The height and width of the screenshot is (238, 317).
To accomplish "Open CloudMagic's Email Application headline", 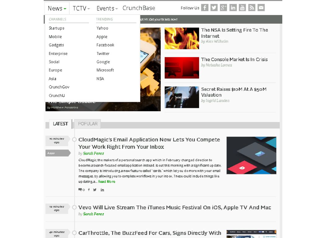I will [149, 143].
